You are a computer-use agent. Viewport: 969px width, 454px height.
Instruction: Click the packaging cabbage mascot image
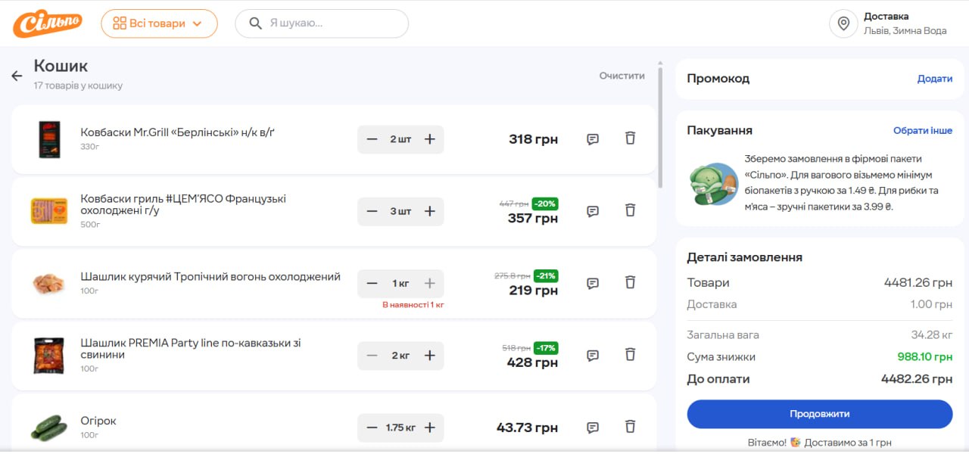[714, 183]
